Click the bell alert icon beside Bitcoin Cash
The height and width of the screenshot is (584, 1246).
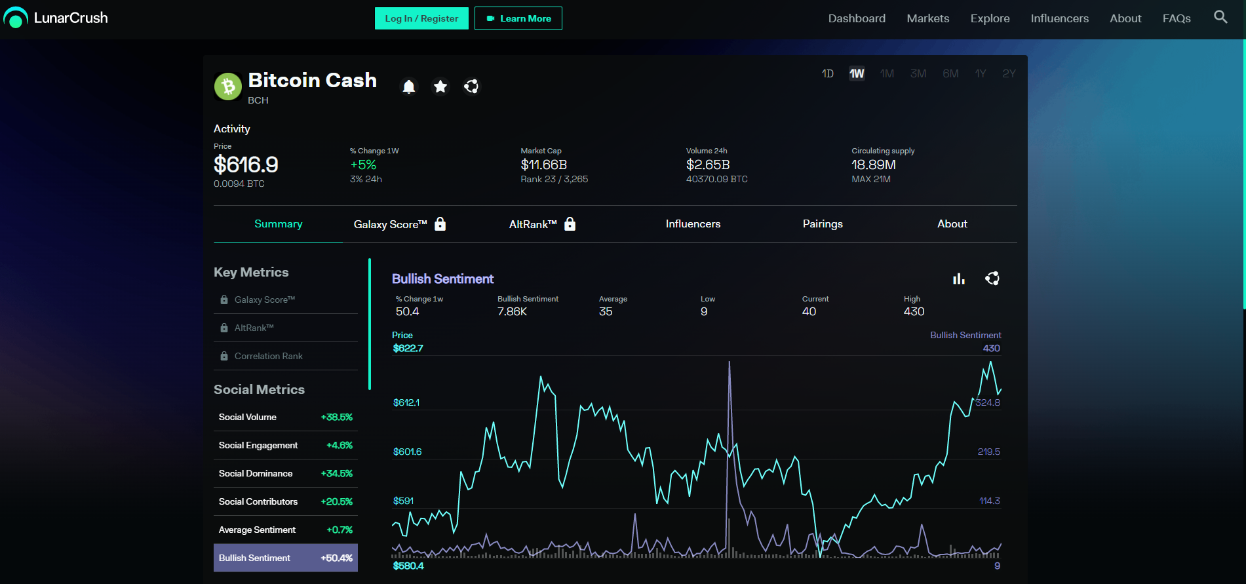(x=409, y=87)
